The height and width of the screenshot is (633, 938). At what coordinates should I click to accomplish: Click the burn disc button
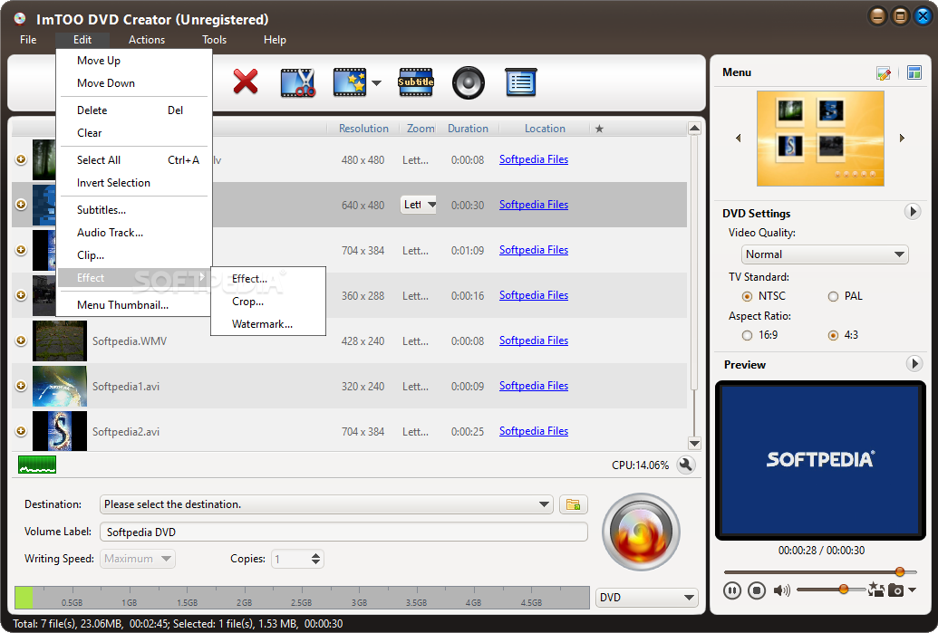641,532
